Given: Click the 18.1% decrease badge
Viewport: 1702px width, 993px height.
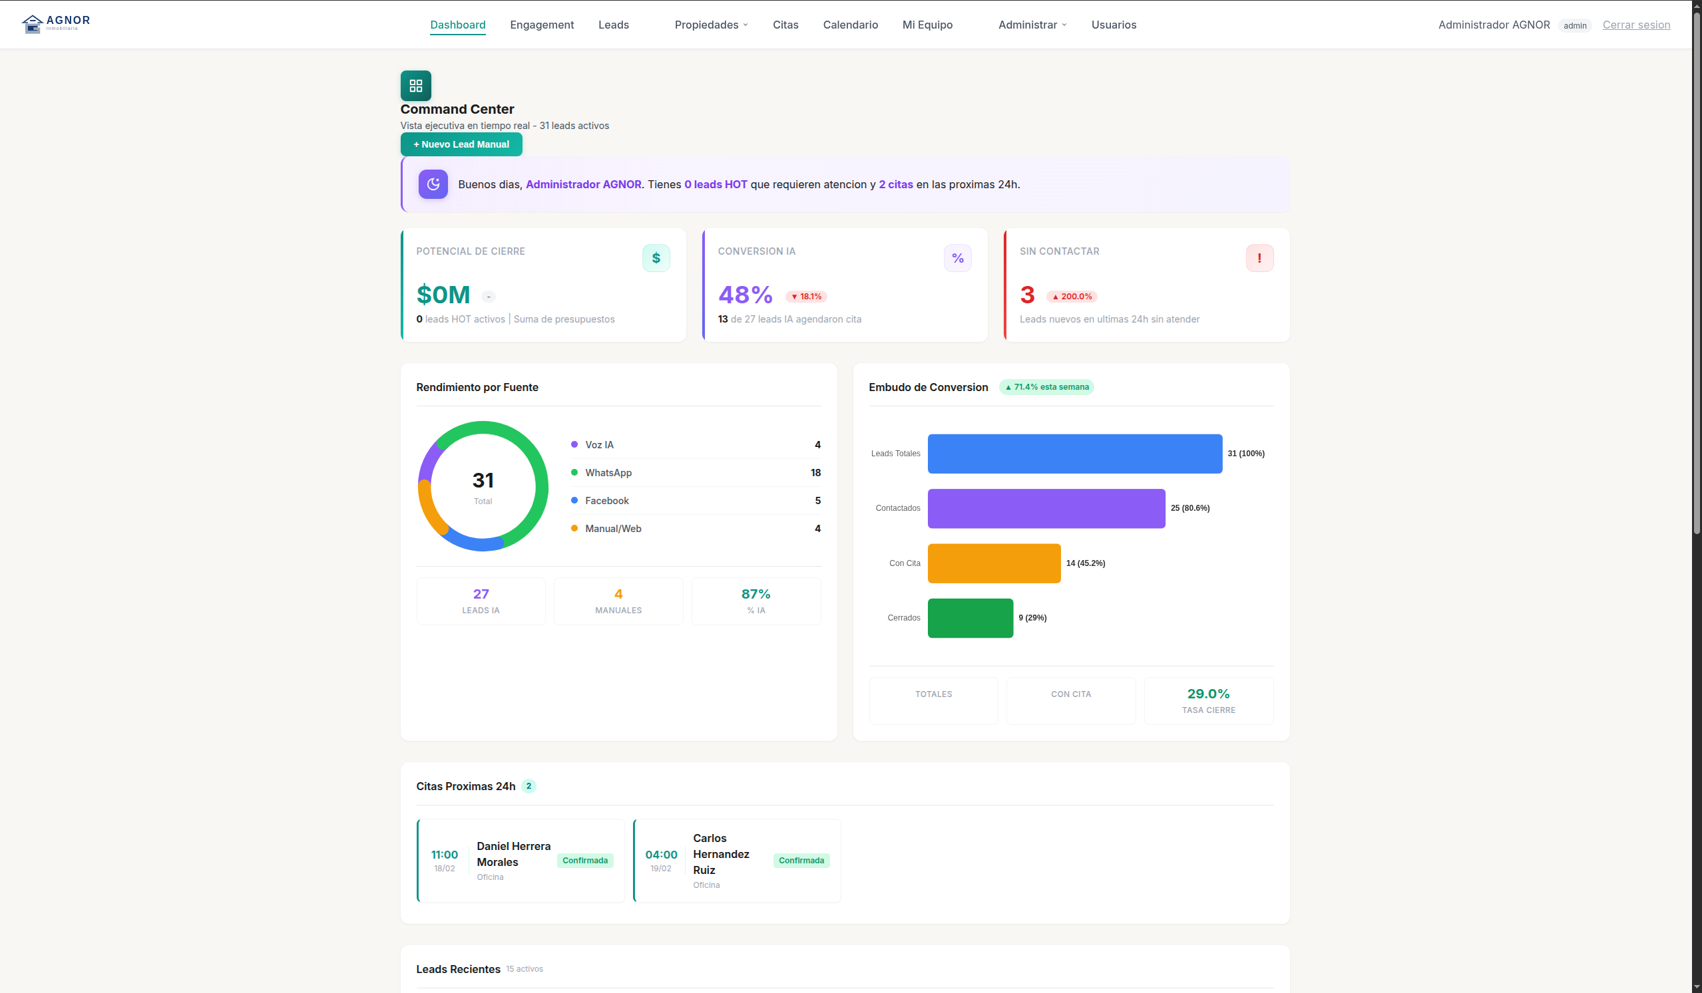Looking at the screenshot, I should 807,297.
